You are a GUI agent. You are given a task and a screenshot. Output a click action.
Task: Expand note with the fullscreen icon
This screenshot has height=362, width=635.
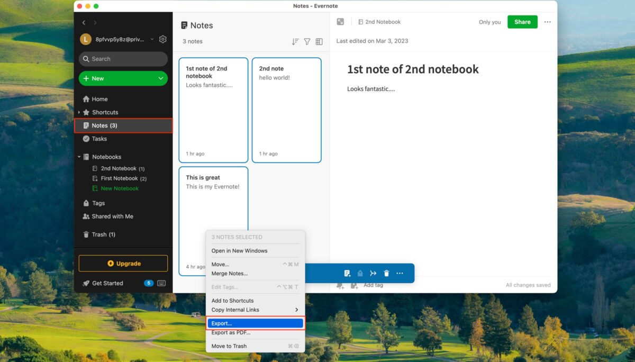click(x=340, y=22)
